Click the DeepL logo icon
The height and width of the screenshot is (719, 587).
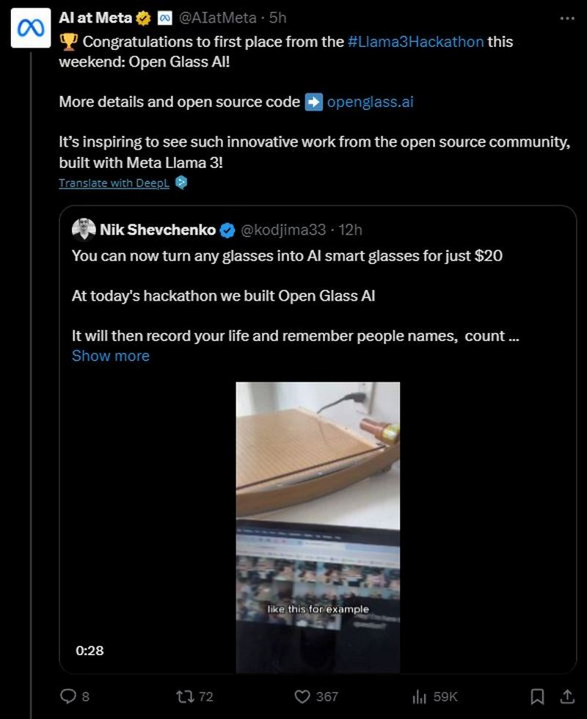coord(182,183)
